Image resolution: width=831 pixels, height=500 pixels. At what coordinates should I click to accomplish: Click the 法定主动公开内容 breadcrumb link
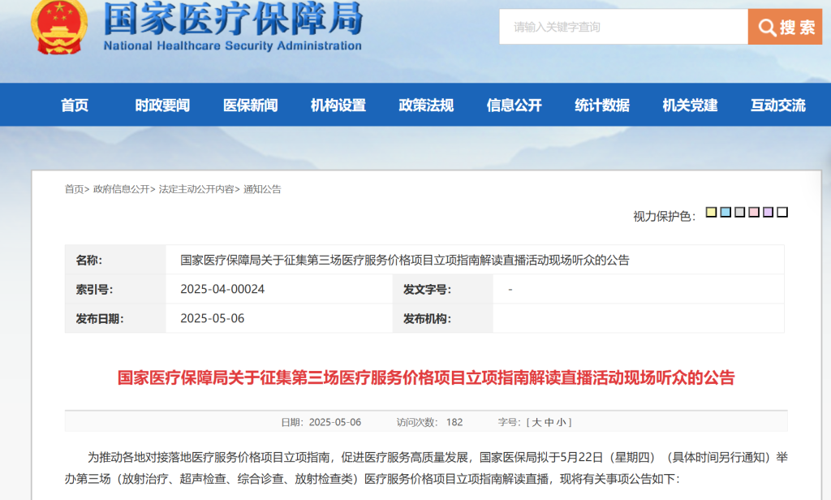(x=196, y=189)
